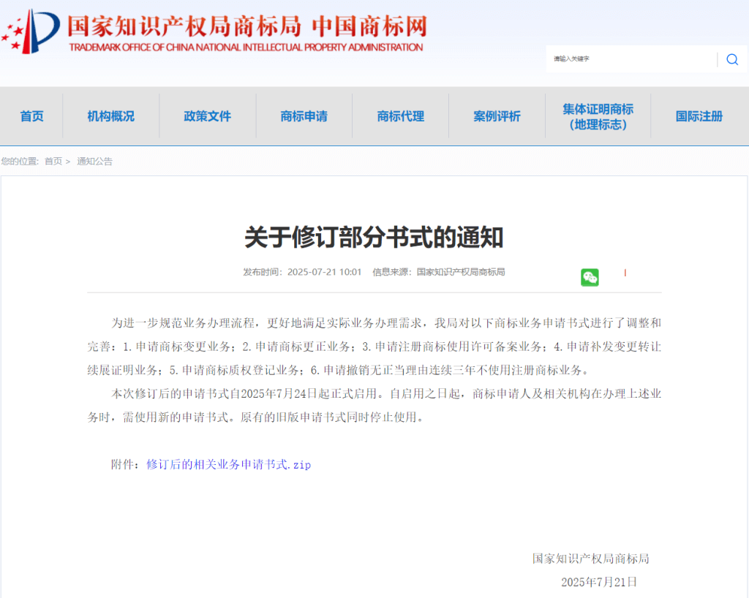Viewport: 749px width, 598px height.
Task: Click the signature 国家知识产权局商标局 at bottom
Action: [591, 559]
